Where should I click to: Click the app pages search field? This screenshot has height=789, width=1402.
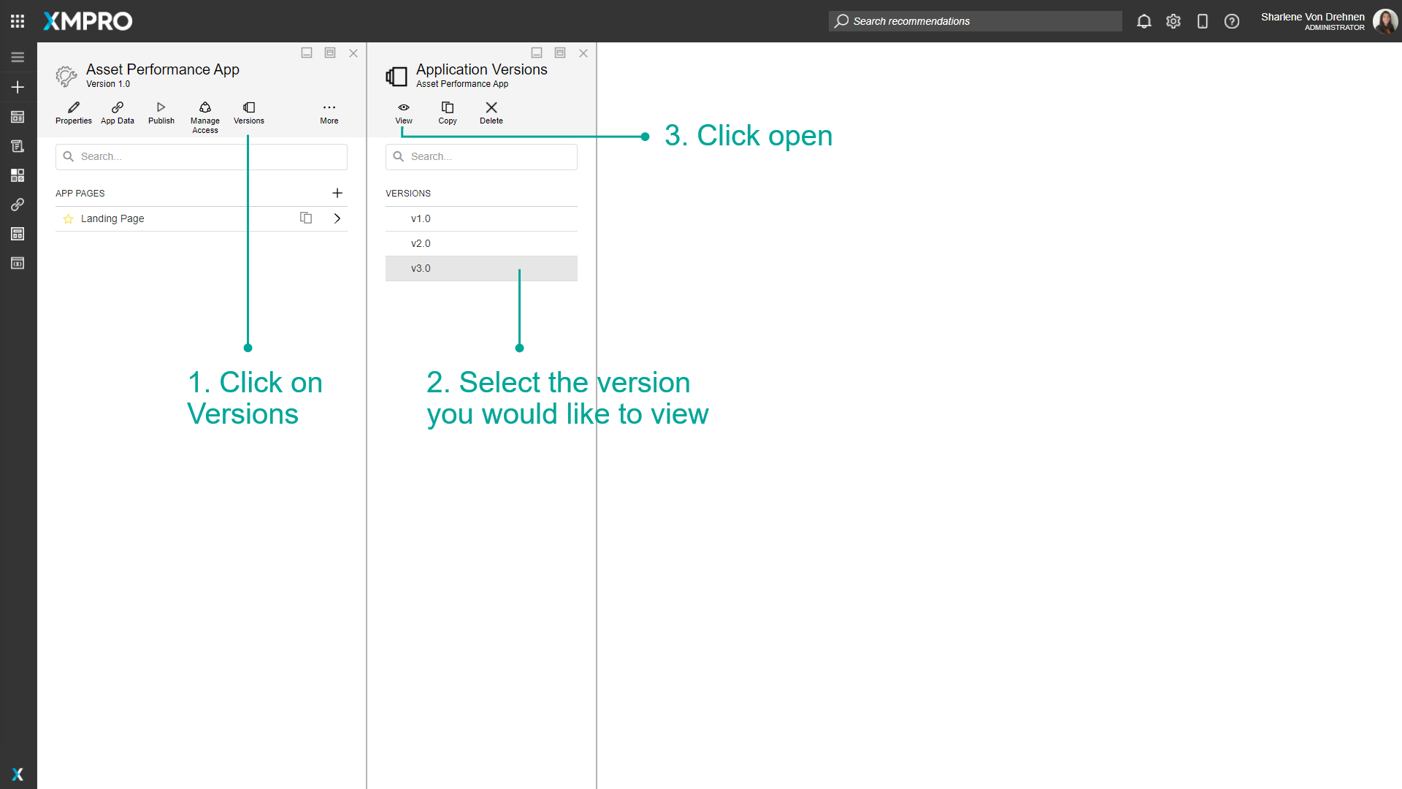(x=202, y=157)
